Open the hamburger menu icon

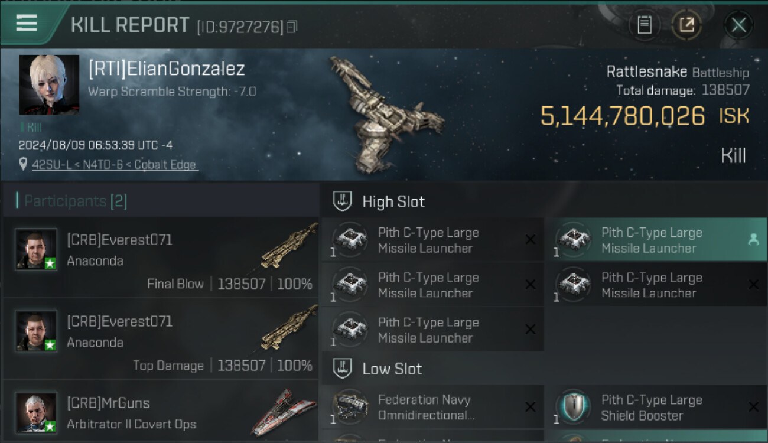pyautogui.click(x=27, y=23)
